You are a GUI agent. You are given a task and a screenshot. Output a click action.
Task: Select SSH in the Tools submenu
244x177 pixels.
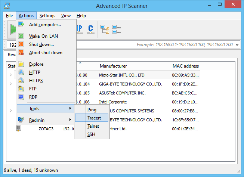point(91,134)
